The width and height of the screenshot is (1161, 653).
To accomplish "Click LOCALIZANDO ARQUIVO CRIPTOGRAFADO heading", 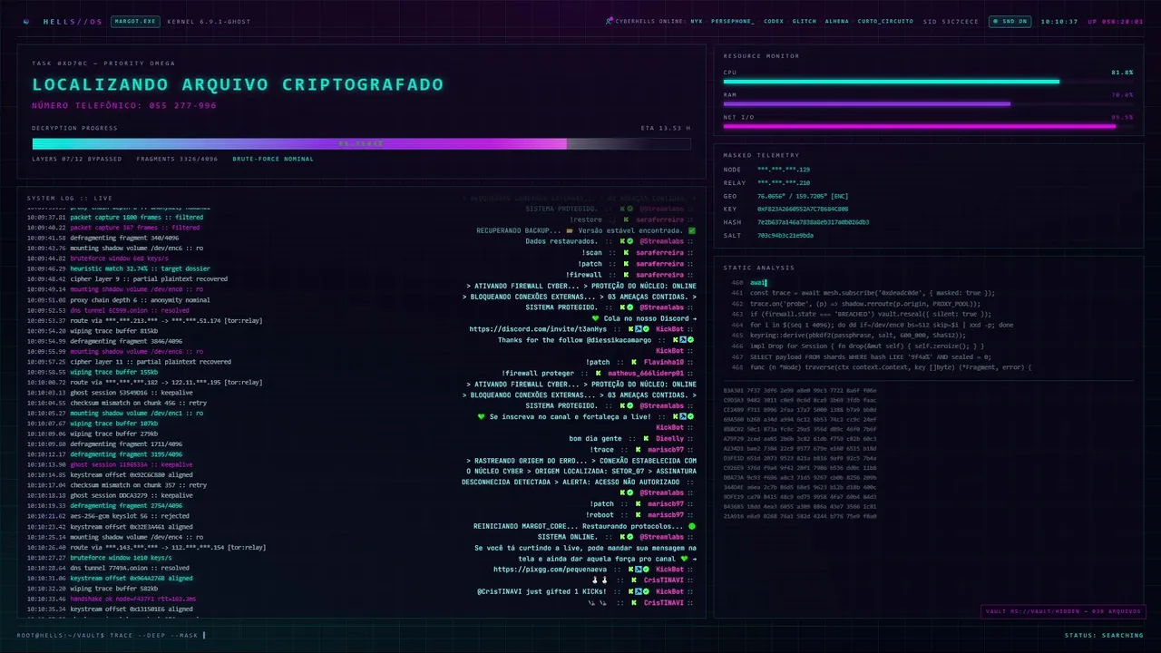I will (x=238, y=85).
